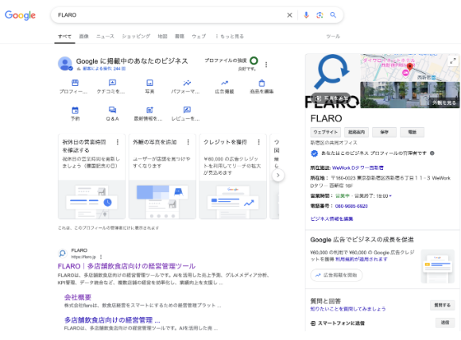Open the 外観を見る street view photo

(x=410, y=95)
